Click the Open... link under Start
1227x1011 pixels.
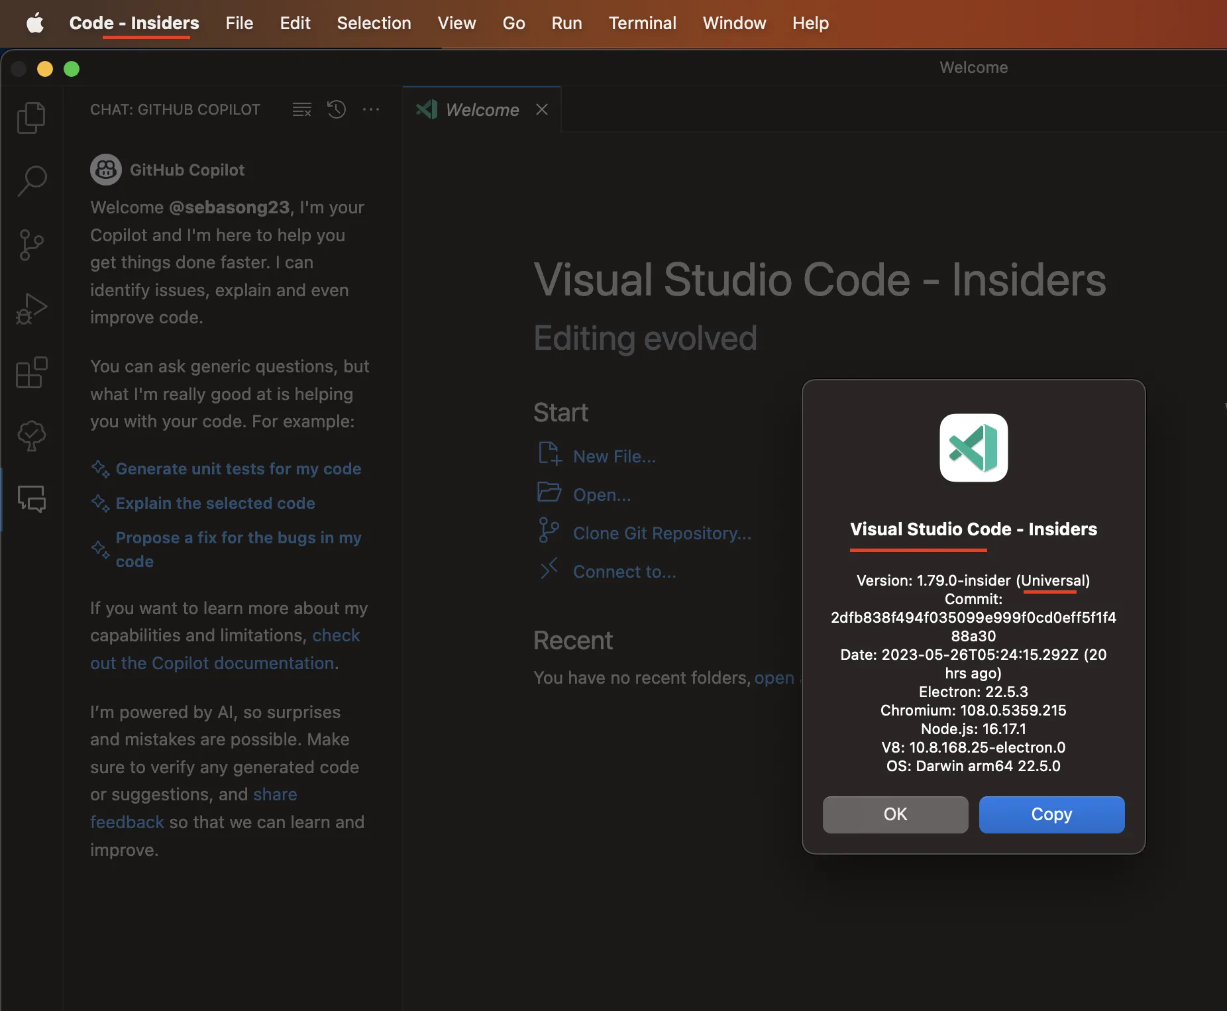[x=602, y=495]
